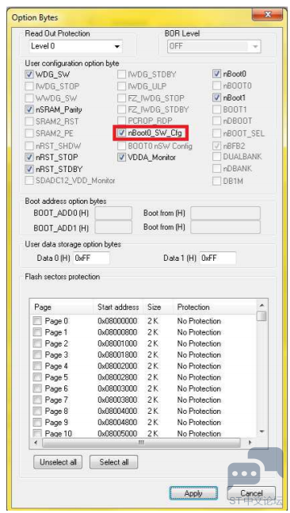
Task: Close the Option Bytes window
Action: coord(268,14)
